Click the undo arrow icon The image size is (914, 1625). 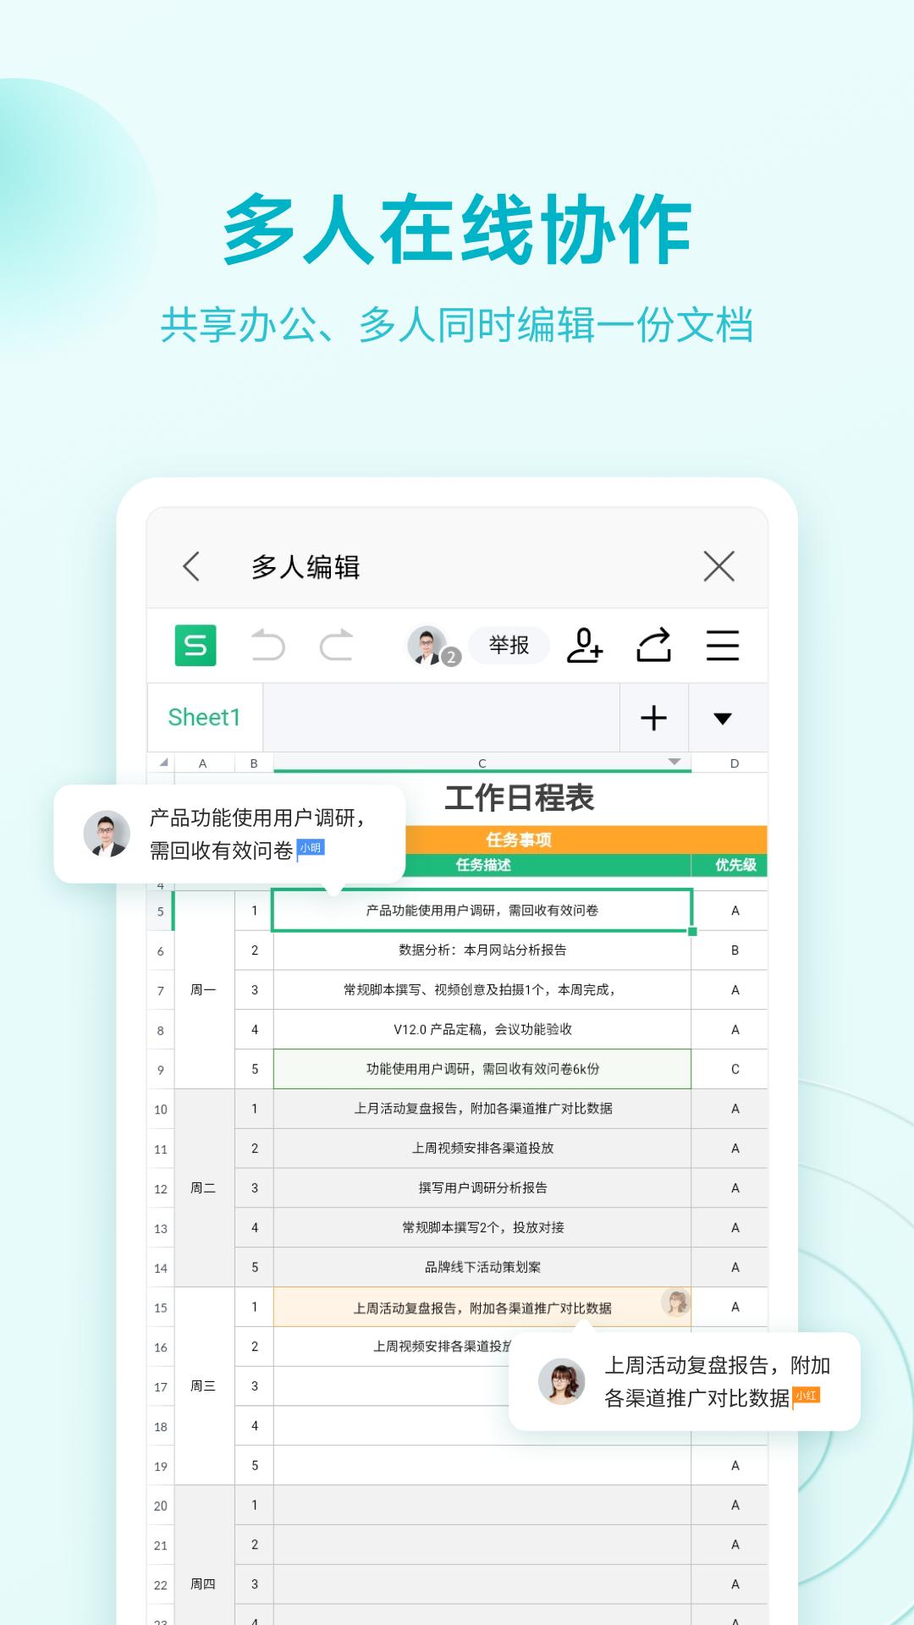click(268, 646)
